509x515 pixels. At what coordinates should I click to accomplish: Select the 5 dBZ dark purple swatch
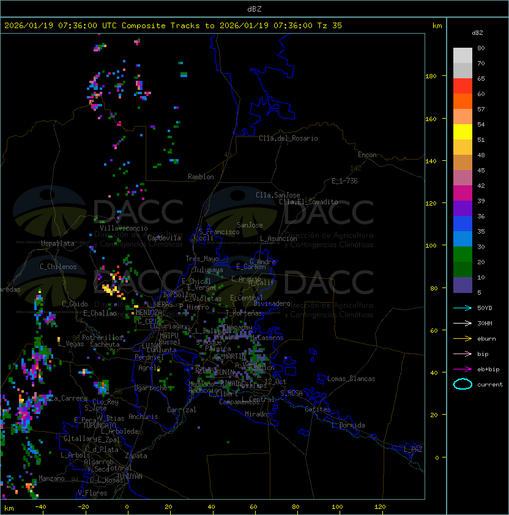point(463,285)
